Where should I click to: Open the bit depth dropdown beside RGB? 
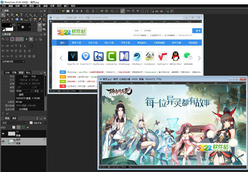pyautogui.click(x=39, y=91)
